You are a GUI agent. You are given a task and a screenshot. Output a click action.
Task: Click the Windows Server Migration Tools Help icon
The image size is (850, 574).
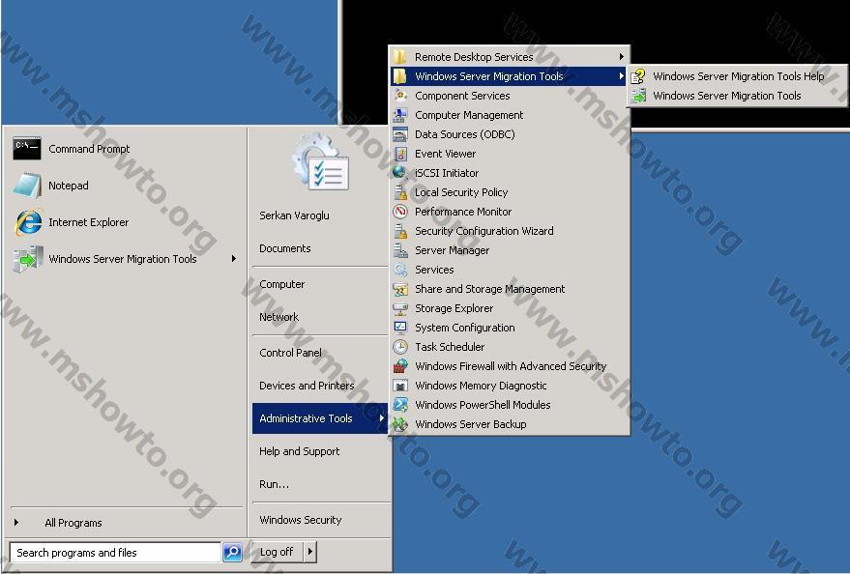(x=638, y=76)
